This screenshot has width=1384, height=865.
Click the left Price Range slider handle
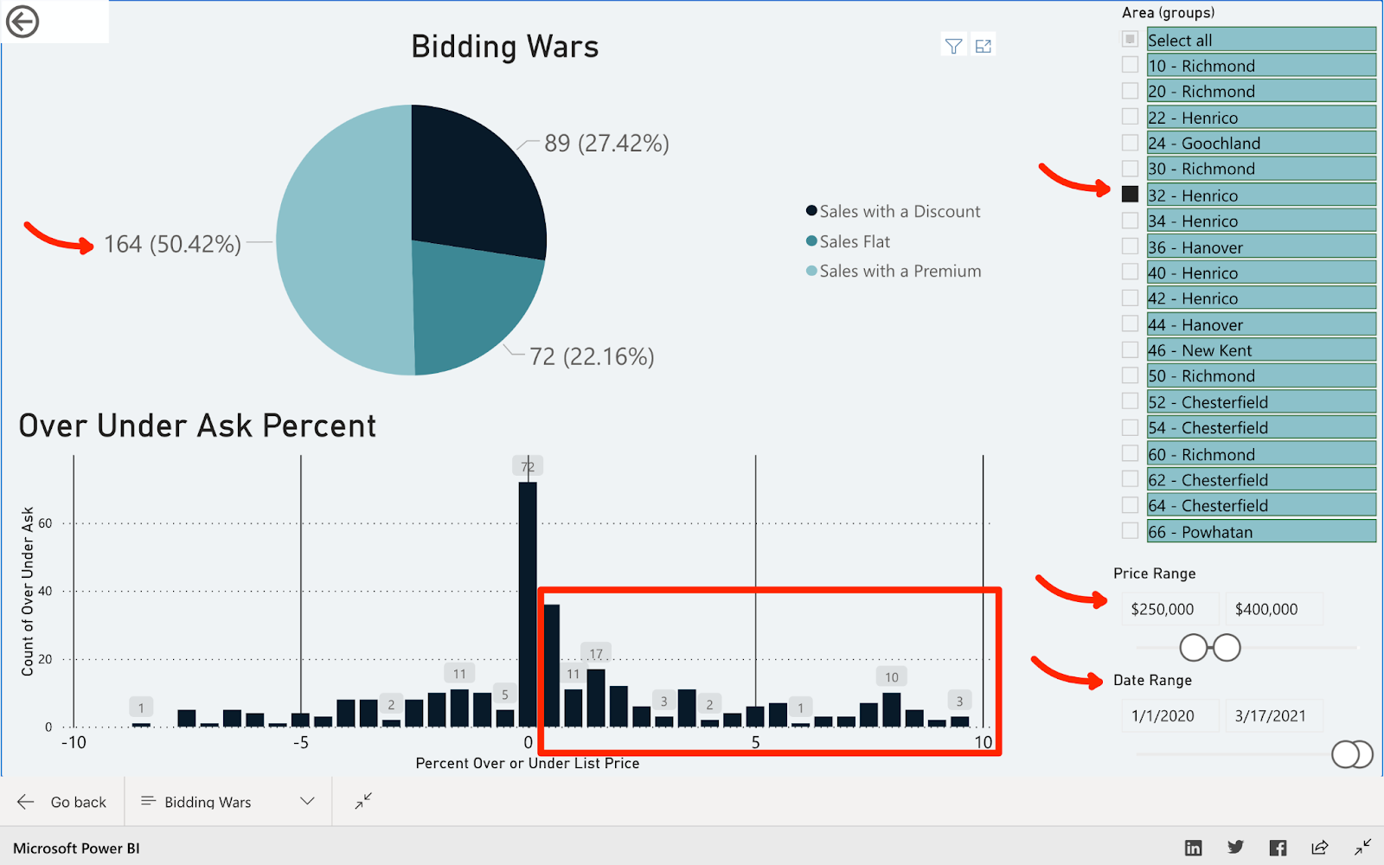tap(1194, 647)
